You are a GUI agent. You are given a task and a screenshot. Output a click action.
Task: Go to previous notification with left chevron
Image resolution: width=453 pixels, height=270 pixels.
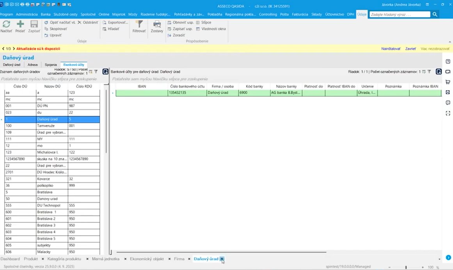tap(3, 48)
